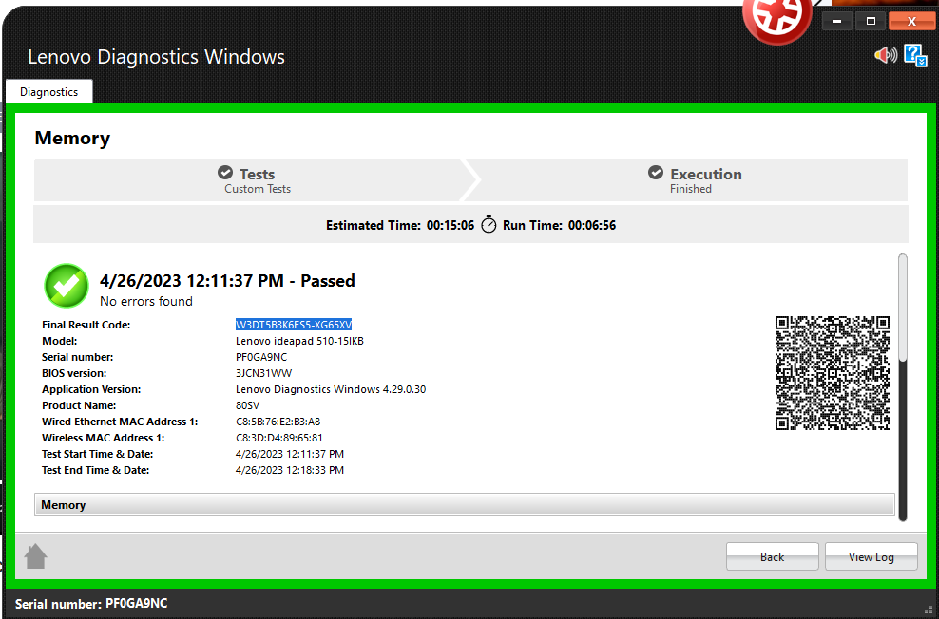Click Application Version Lenovo Diagnostics Windows 4.29.0.30
The image size is (939, 619).
coord(331,389)
